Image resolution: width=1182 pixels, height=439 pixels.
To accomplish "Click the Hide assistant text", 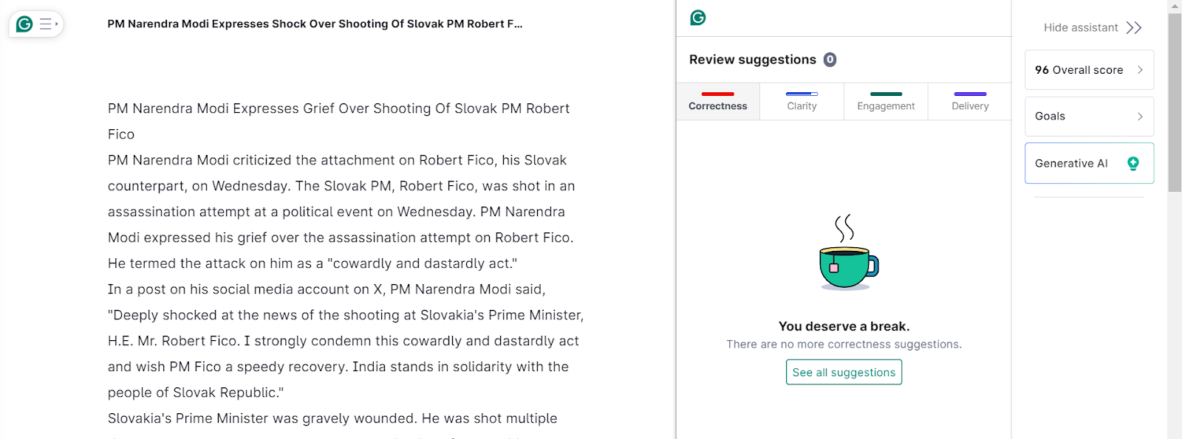I will coord(1081,28).
